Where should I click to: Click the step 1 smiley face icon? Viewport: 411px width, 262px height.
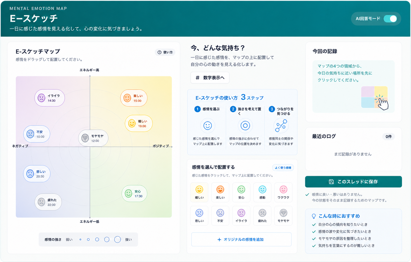[208, 126]
